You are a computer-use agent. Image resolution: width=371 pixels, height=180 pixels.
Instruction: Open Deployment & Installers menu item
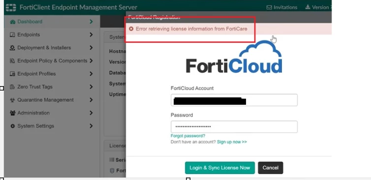pyautogui.click(x=52, y=48)
